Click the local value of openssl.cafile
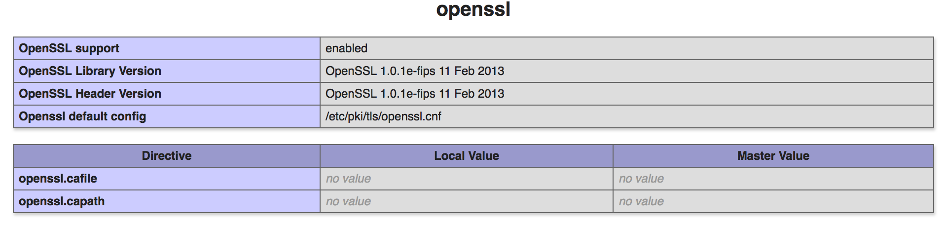The height and width of the screenshot is (225, 945). (x=348, y=179)
